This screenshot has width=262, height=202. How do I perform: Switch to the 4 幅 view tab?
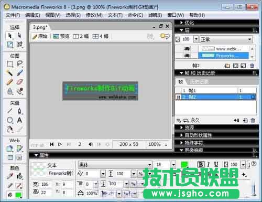pos(101,36)
